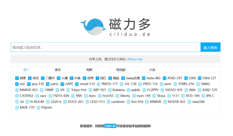233x136 pixels.
Task: Click the 磁力搜索 search button
Action: coord(210,47)
